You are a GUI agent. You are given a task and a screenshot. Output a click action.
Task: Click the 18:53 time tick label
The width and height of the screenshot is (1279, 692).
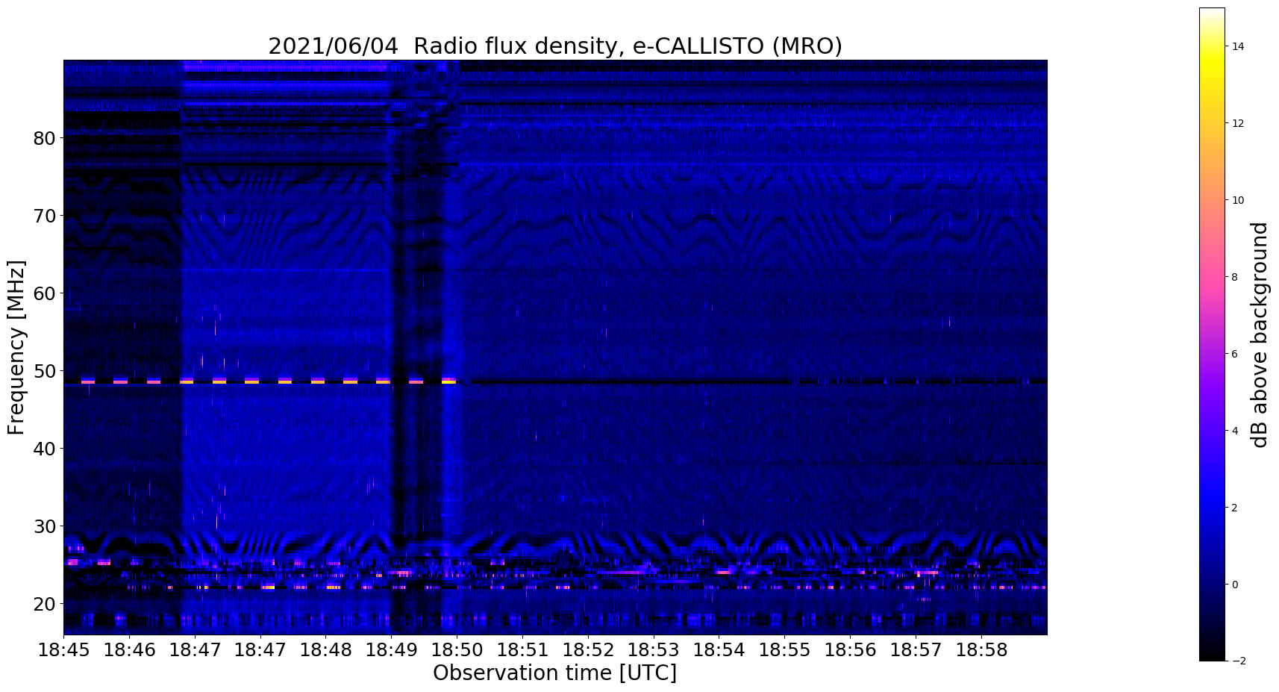[654, 650]
